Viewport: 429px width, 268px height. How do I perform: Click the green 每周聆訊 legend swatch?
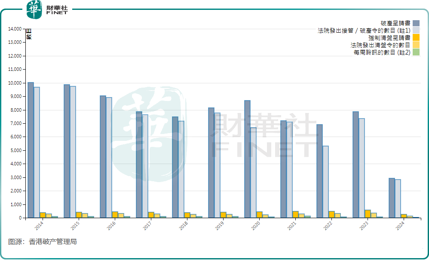click(x=416, y=52)
